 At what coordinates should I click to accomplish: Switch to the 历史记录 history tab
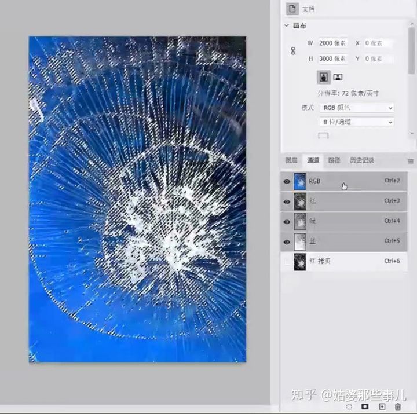[x=361, y=160]
